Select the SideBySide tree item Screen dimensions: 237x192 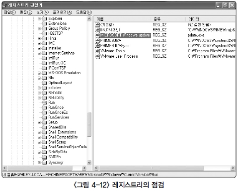(58, 152)
